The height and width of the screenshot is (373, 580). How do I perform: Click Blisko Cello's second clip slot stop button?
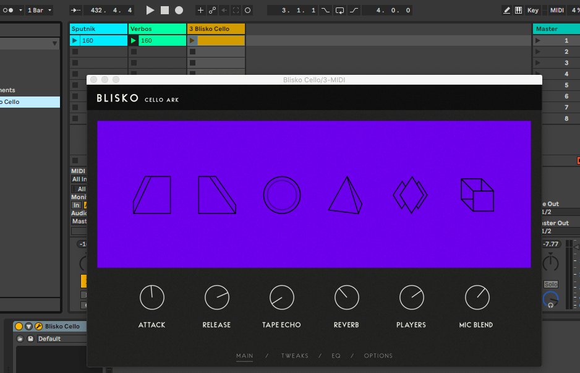click(193, 52)
